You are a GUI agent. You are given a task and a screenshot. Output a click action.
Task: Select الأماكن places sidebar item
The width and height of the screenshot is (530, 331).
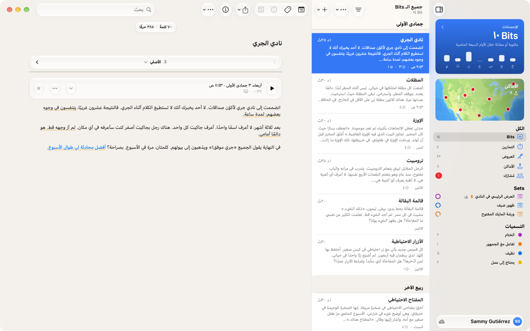tap(480, 166)
